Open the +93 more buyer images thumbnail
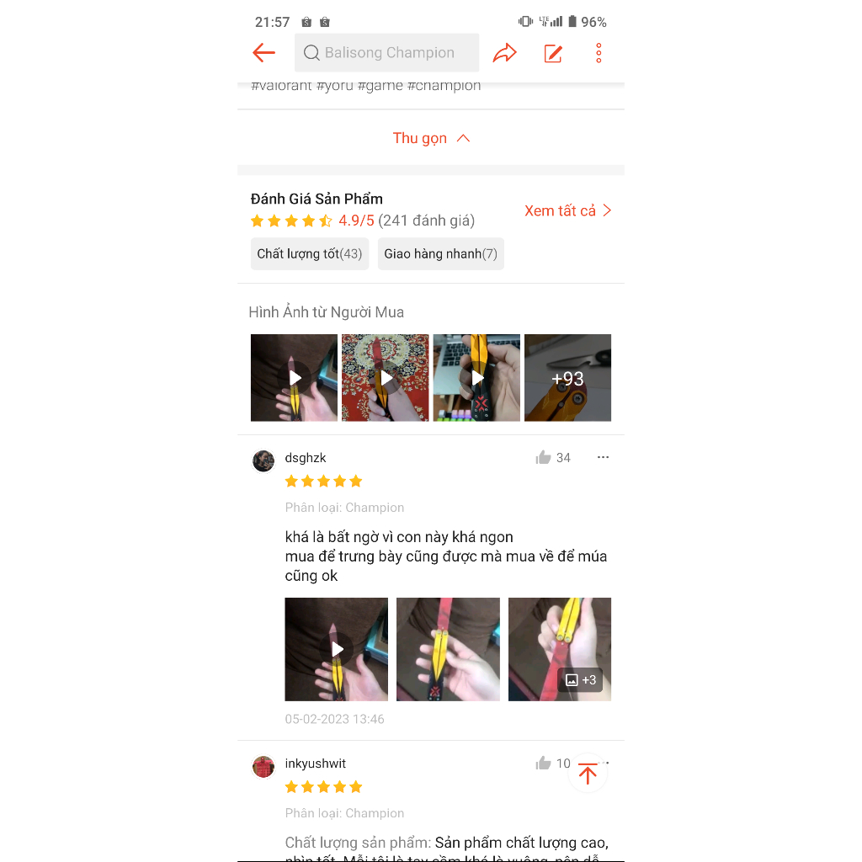Viewport: 862px width, 862px height. point(568,378)
